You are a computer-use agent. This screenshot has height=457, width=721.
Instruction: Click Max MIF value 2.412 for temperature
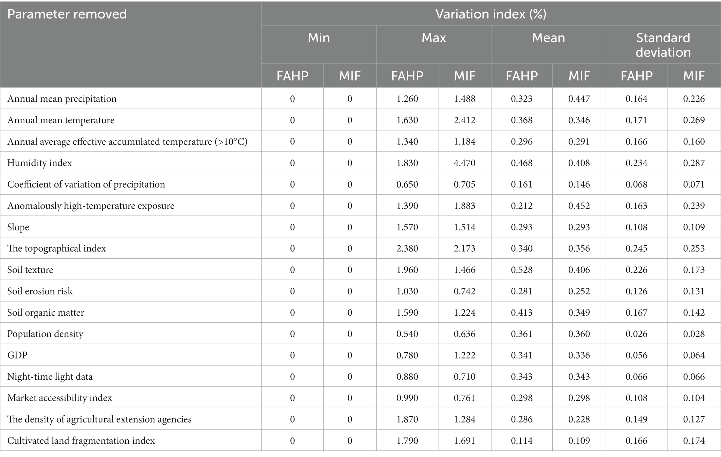click(x=465, y=120)
